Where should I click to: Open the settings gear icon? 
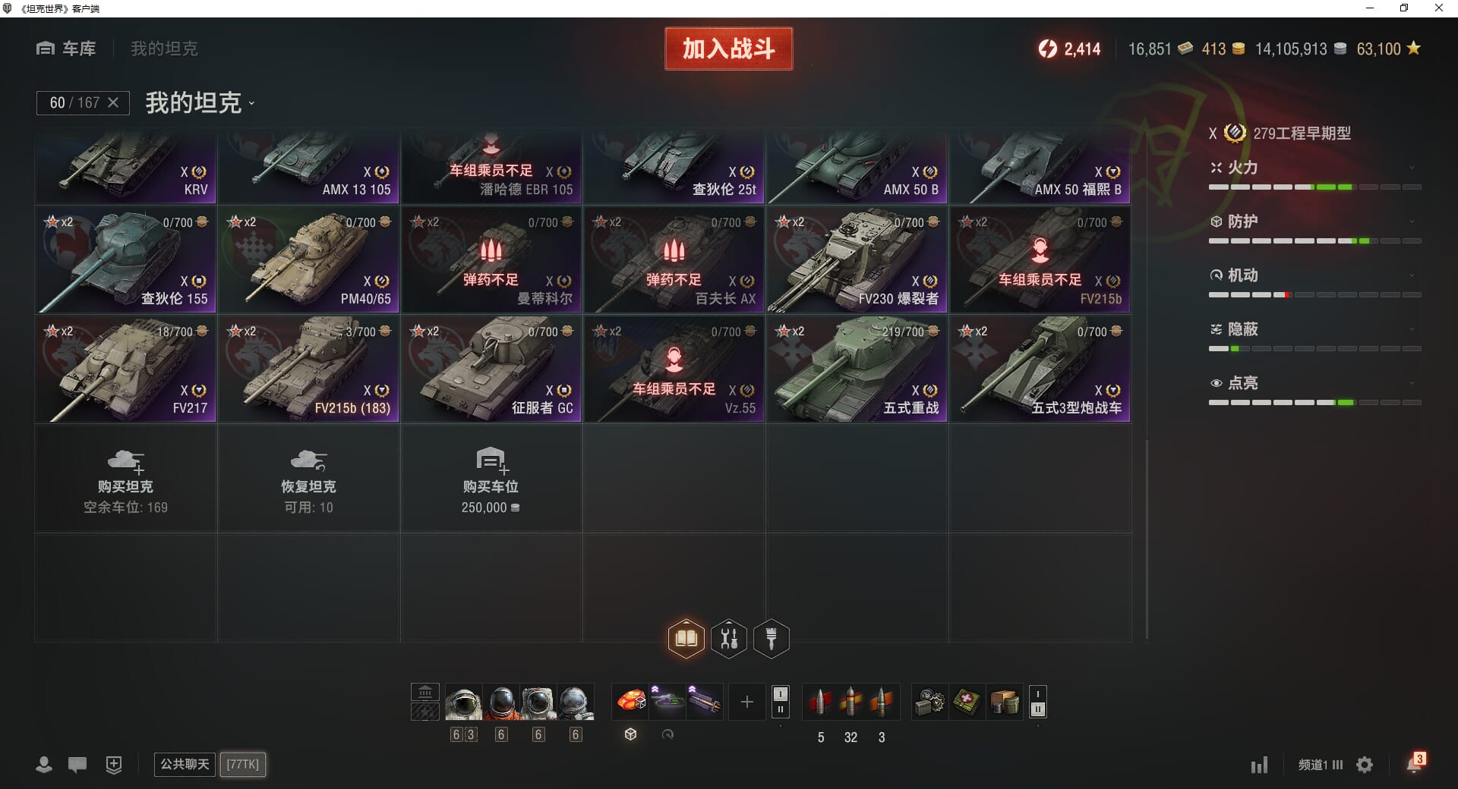point(1365,765)
